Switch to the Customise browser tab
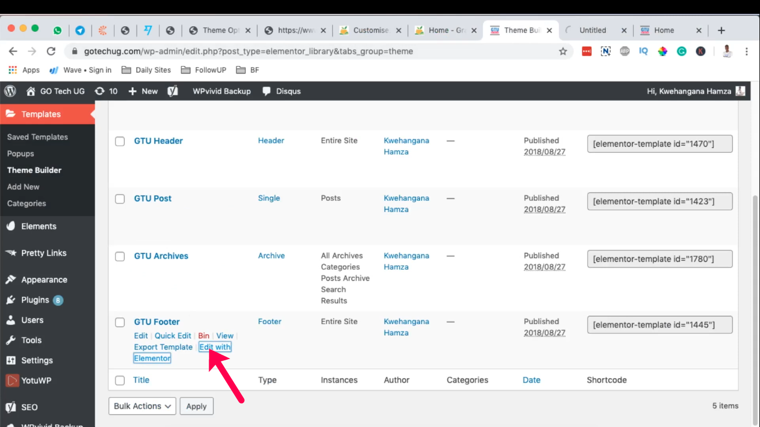Viewport: 760px width, 427px height. coord(371,30)
